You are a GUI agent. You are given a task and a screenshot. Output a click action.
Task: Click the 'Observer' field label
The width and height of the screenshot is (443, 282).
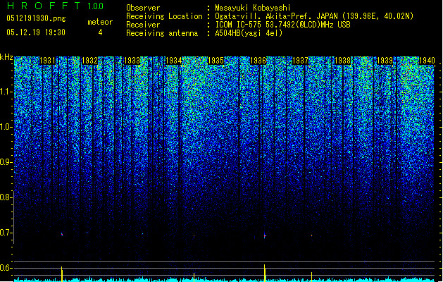(x=143, y=8)
